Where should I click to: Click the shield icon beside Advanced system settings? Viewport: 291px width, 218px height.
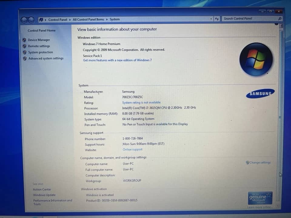point(25,58)
